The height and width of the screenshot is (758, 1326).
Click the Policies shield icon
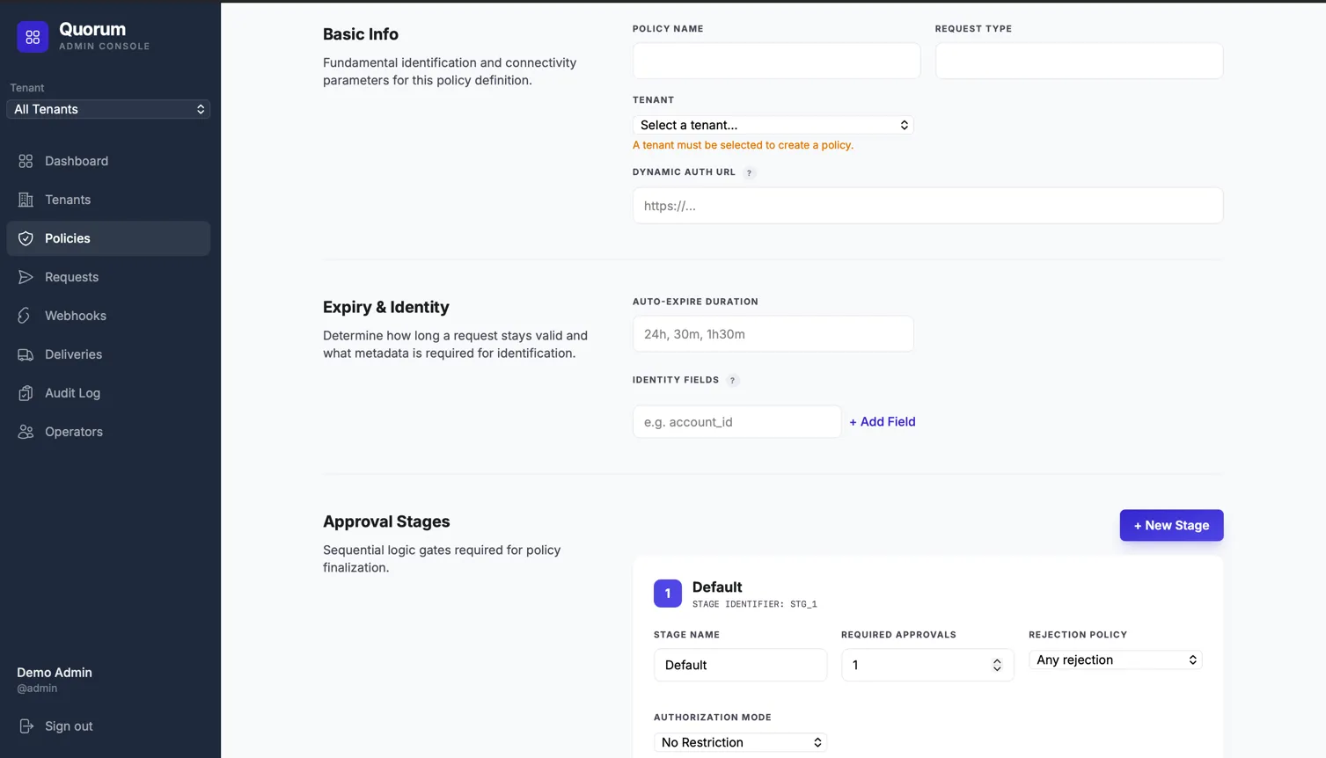pos(26,238)
